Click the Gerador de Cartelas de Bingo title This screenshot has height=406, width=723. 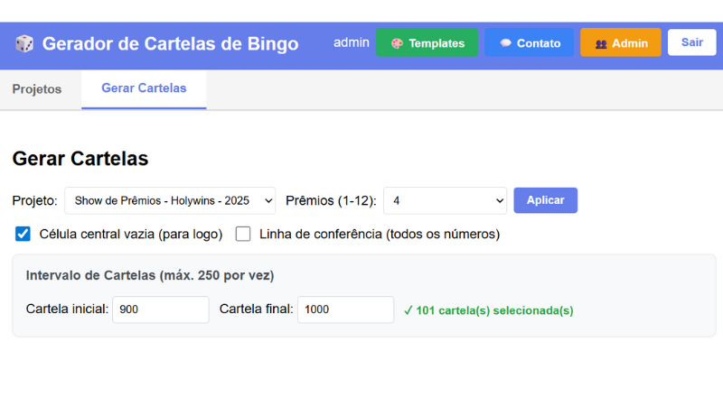tap(170, 43)
